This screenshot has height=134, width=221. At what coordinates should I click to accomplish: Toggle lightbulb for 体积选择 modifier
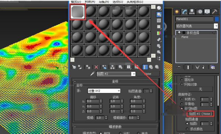179,33
